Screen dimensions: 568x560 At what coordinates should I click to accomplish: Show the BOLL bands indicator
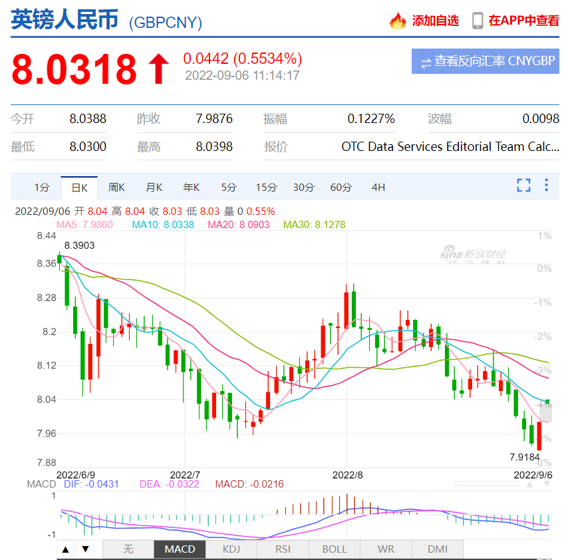pos(335,549)
